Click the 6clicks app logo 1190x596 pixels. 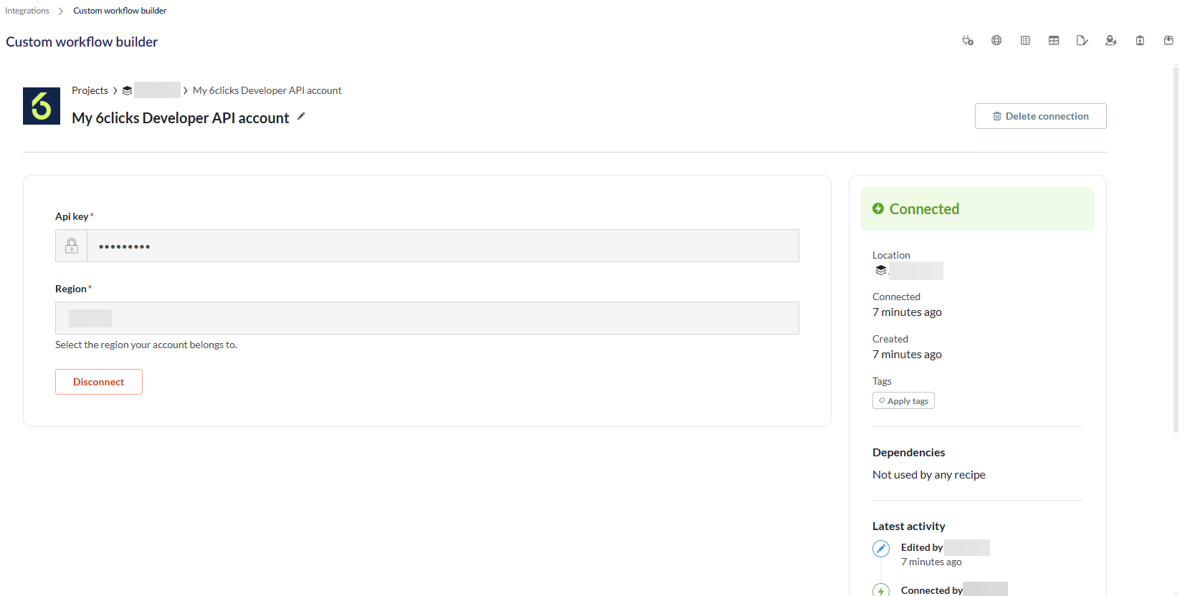coord(42,106)
